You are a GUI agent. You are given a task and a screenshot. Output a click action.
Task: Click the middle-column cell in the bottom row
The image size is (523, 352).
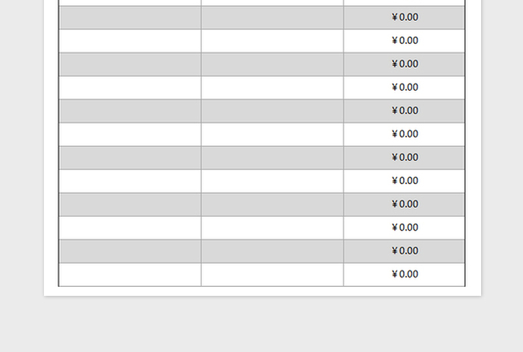[x=272, y=274]
